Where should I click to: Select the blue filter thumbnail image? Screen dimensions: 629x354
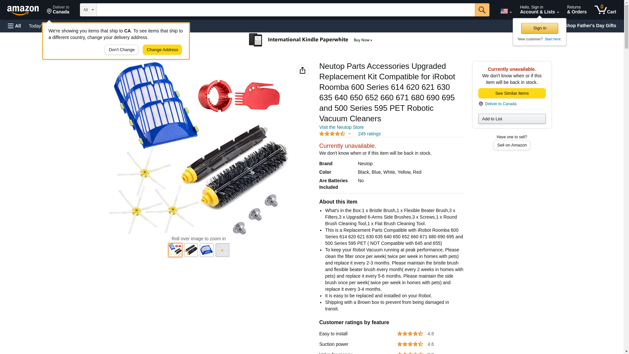pos(207,250)
